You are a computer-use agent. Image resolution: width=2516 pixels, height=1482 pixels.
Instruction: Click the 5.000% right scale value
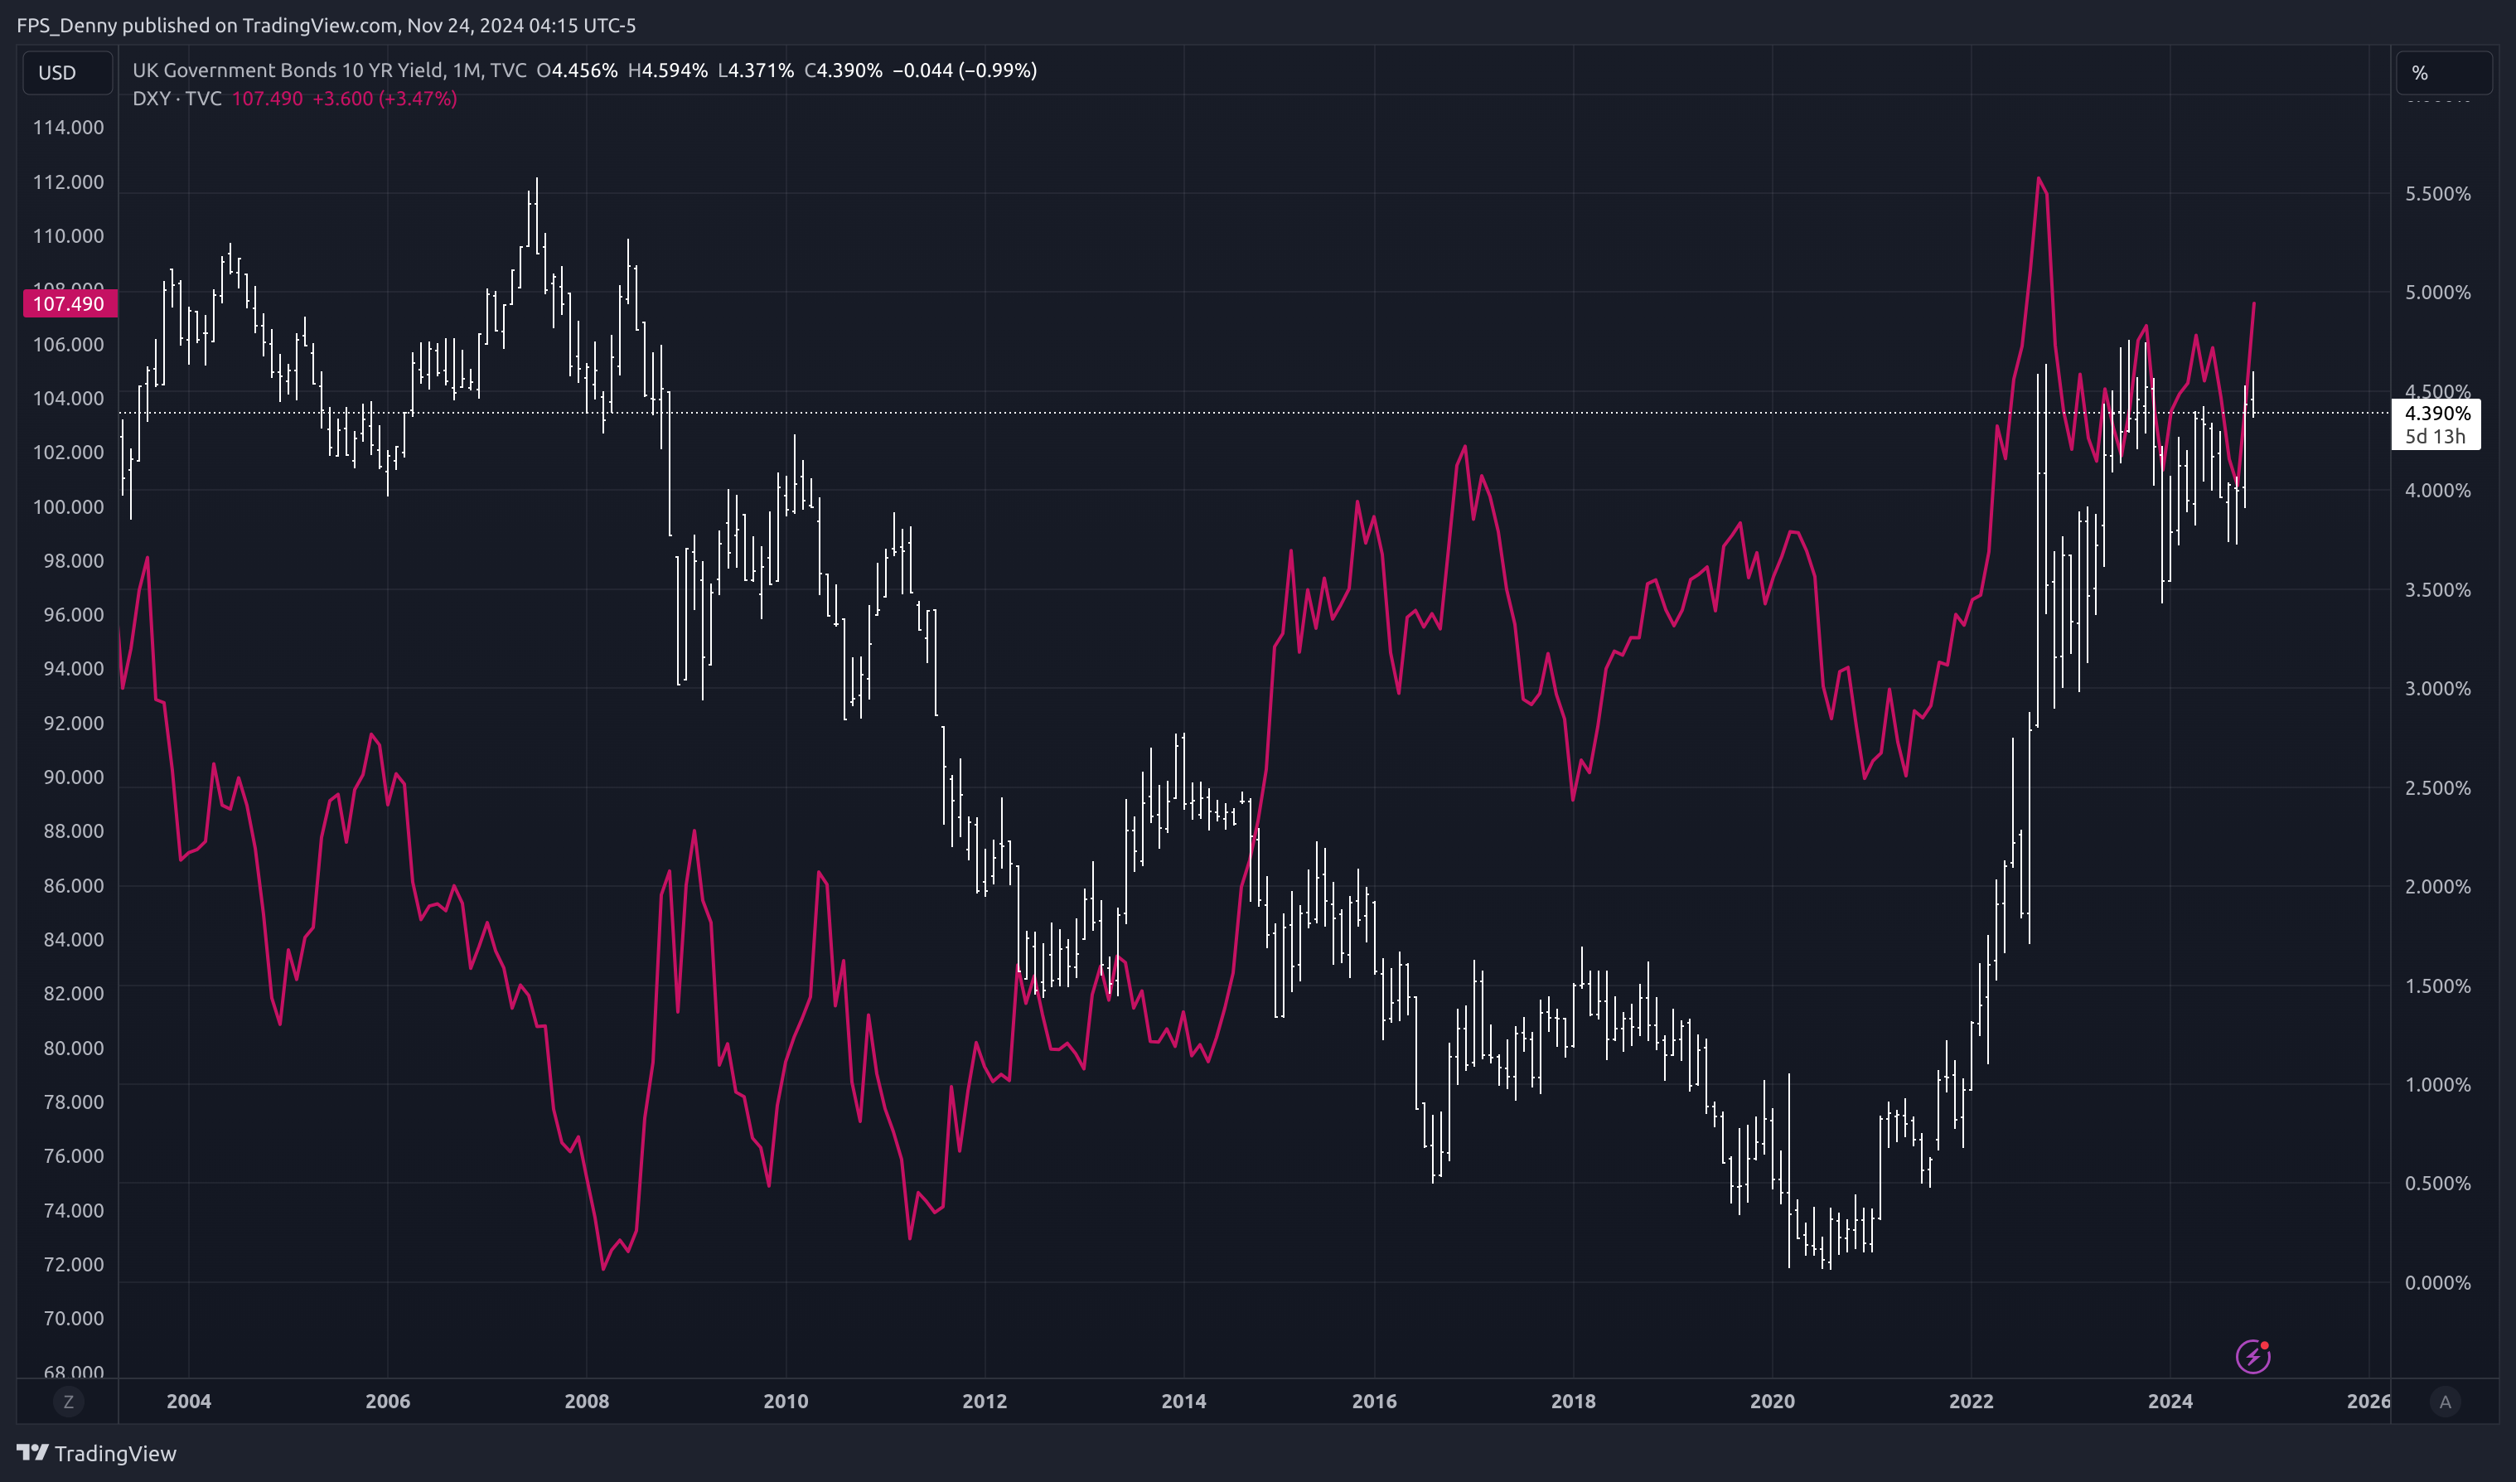[2437, 293]
